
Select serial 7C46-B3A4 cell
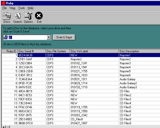point(32,79)
